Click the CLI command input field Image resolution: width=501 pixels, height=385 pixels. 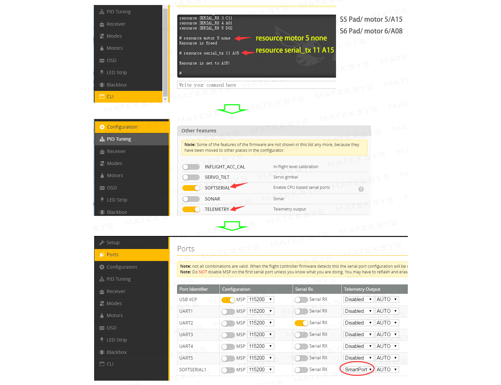pyautogui.click(x=257, y=85)
